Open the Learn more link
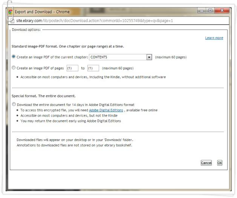This screenshot has height=198, width=237. [214, 38]
